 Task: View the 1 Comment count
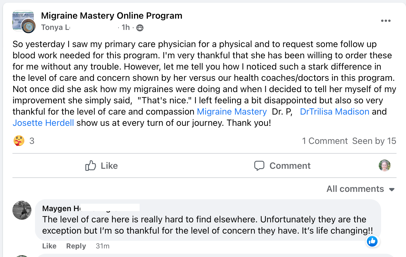pyautogui.click(x=325, y=141)
